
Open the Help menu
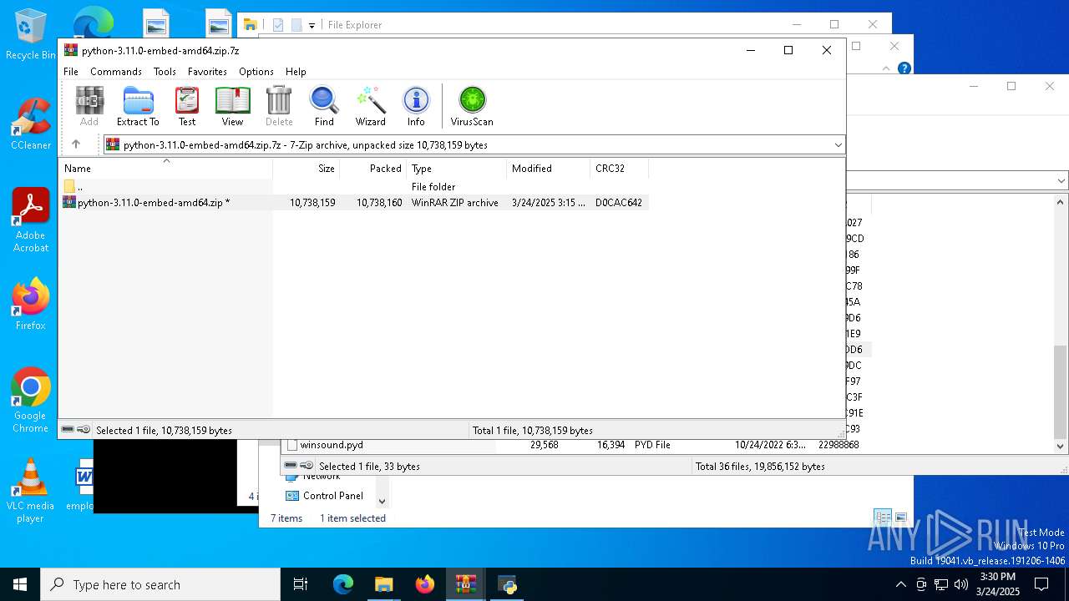296,72
